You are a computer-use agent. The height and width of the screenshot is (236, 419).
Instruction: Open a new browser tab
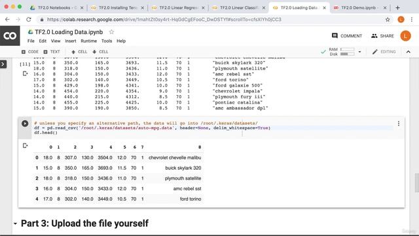[397, 8]
